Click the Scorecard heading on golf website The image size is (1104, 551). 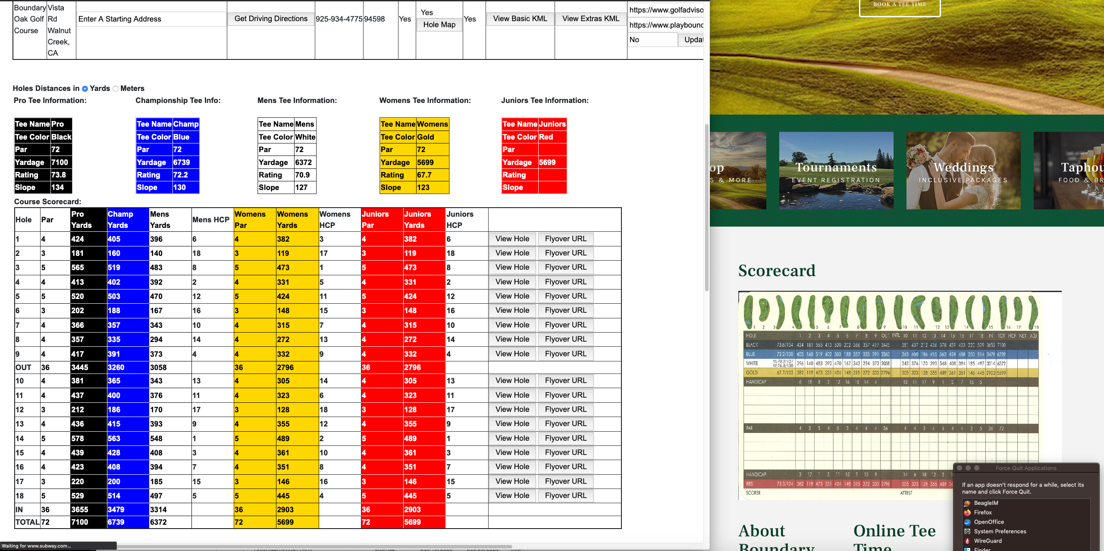tap(777, 271)
